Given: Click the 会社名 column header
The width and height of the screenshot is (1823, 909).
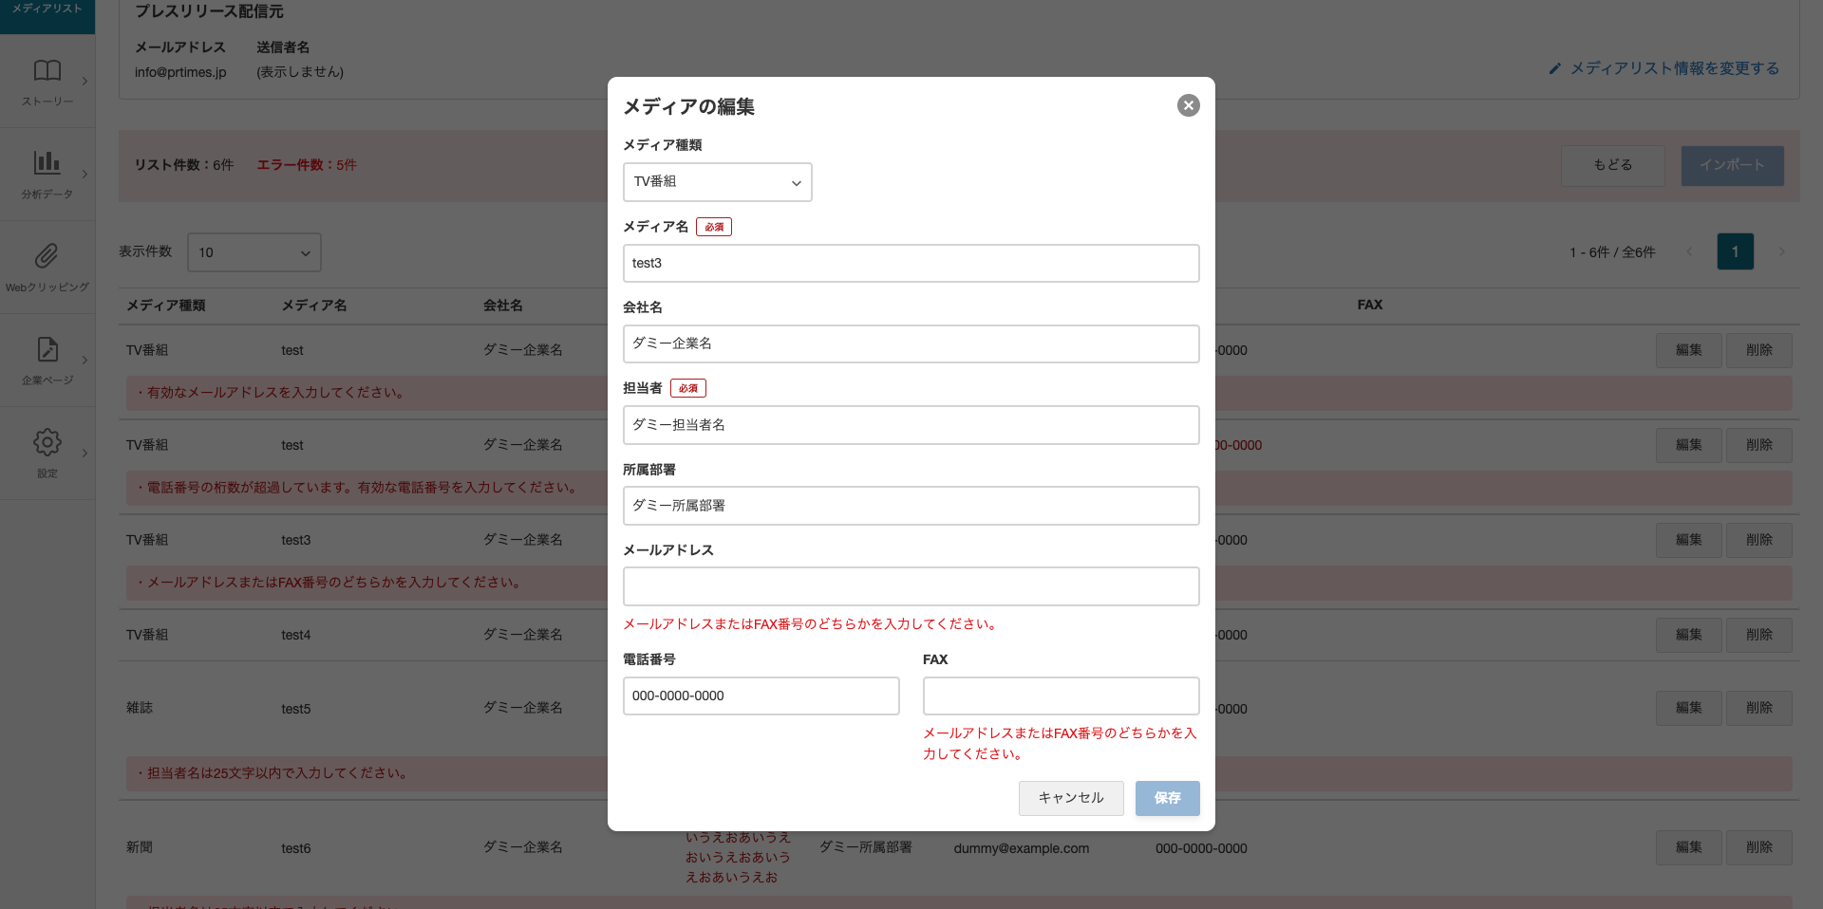Looking at the screenshot, I should [x=503, y=306].
